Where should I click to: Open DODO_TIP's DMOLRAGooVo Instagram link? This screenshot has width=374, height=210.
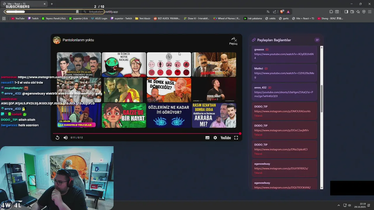[282, 111]
